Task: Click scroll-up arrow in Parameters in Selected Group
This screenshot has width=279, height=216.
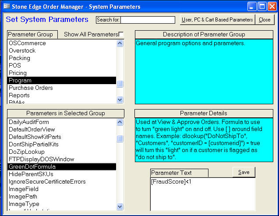Action: point(120,122)
